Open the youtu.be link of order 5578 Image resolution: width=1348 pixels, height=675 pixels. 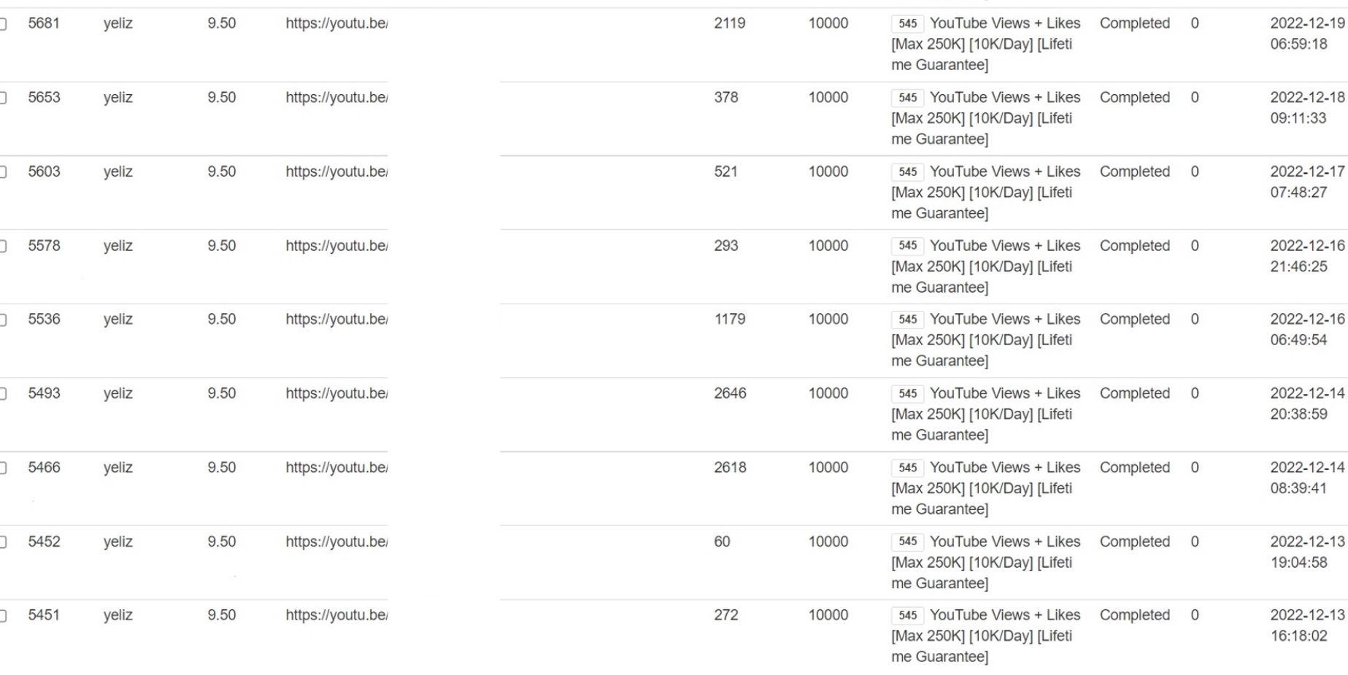[336, 246]
